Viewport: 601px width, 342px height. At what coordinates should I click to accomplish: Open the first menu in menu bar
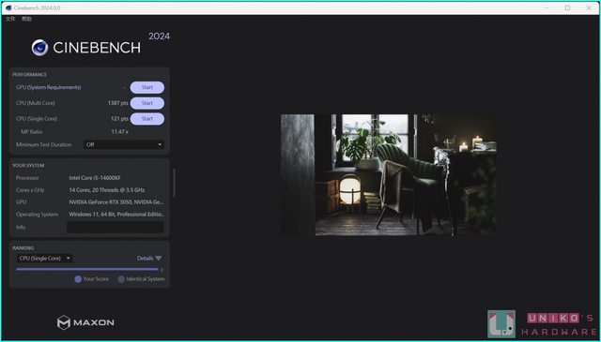10,19
